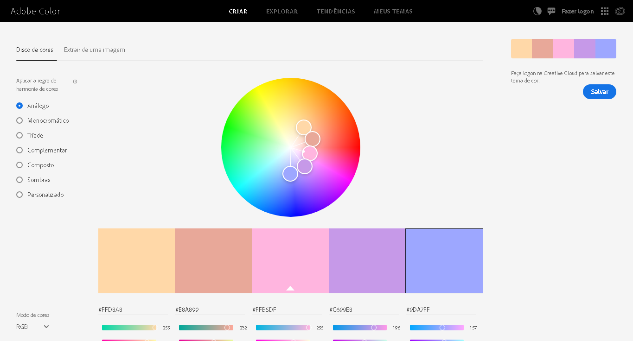Click the Fazer logon link
This screenshot has height=341, width=633.
(577, 11)
